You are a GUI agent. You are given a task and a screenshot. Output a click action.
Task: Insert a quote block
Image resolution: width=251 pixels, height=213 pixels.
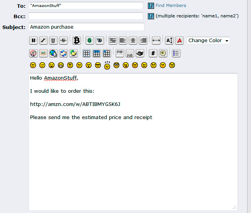163,53
